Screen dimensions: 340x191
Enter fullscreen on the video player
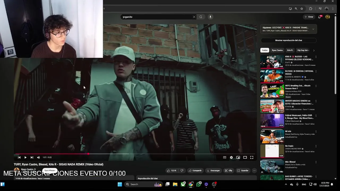252,157
